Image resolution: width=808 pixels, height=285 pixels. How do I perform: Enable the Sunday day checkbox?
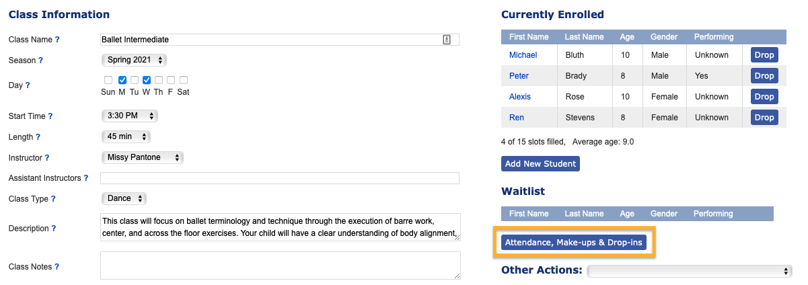[x=108, y=81]
